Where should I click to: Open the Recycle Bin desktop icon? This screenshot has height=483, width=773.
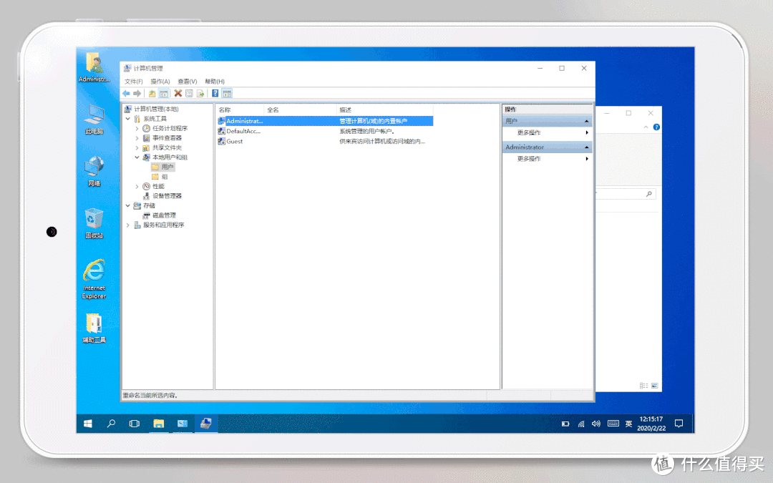click(x=94, y=222)
